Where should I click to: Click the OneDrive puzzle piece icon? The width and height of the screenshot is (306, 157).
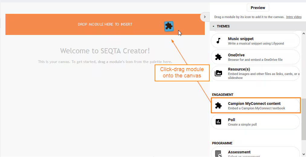click(218, 57)
